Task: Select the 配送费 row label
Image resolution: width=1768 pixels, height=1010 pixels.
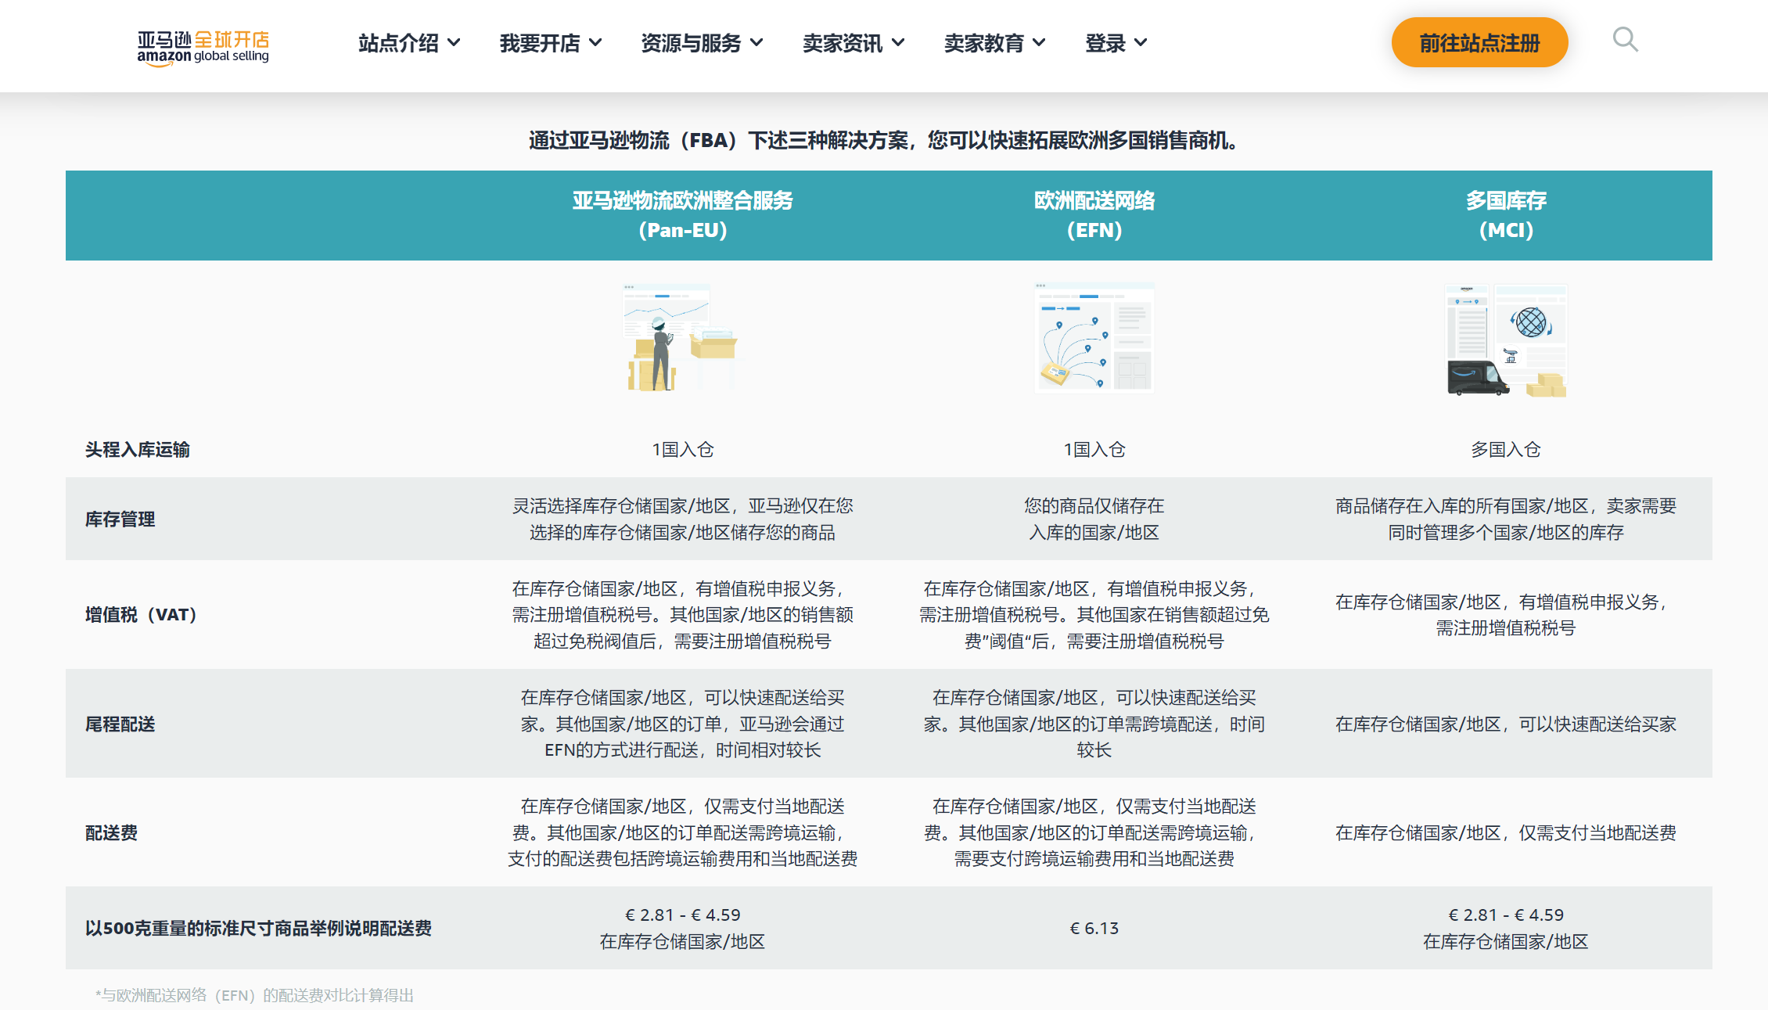Action: pyautogui.click(x=111, y=833)
